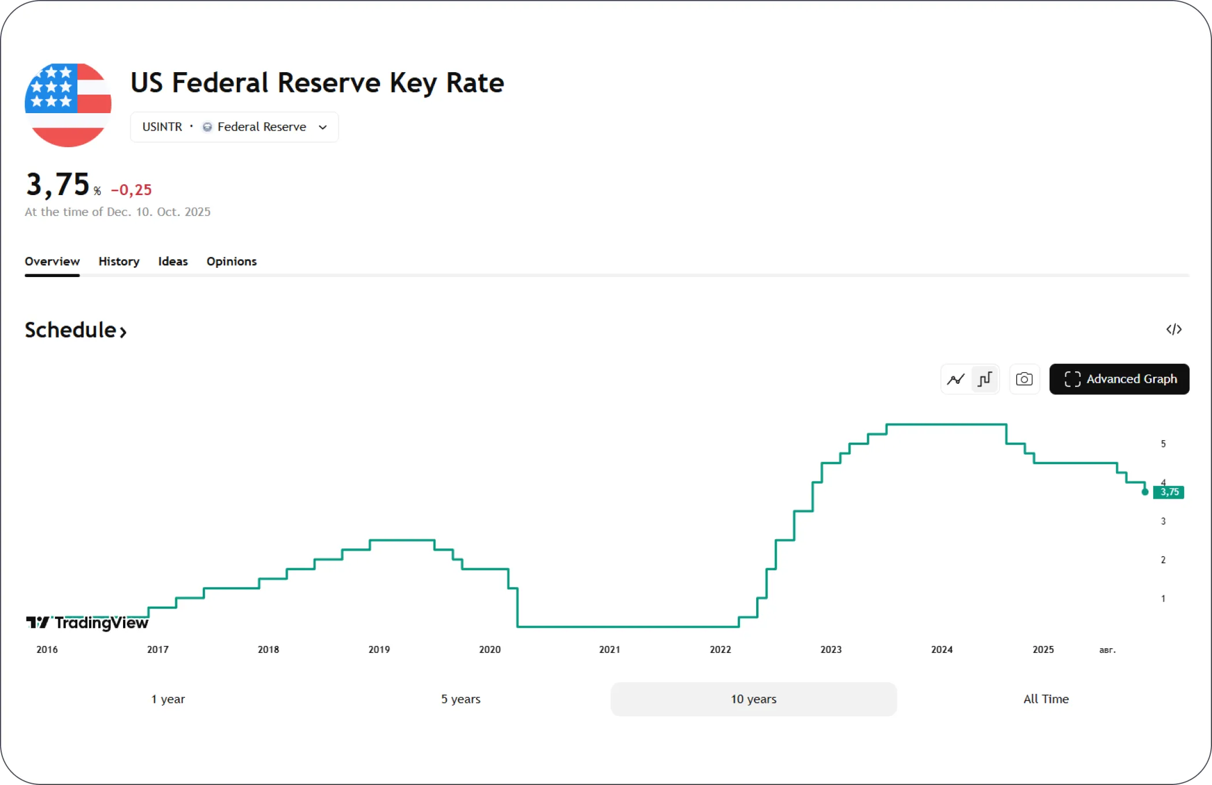Image resolution: width=1212 pixels, height=785 pixels.
Task: Click the 3,75 current value price label
Action: (1169, 492)
